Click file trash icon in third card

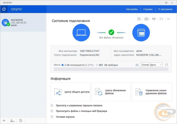139,92
